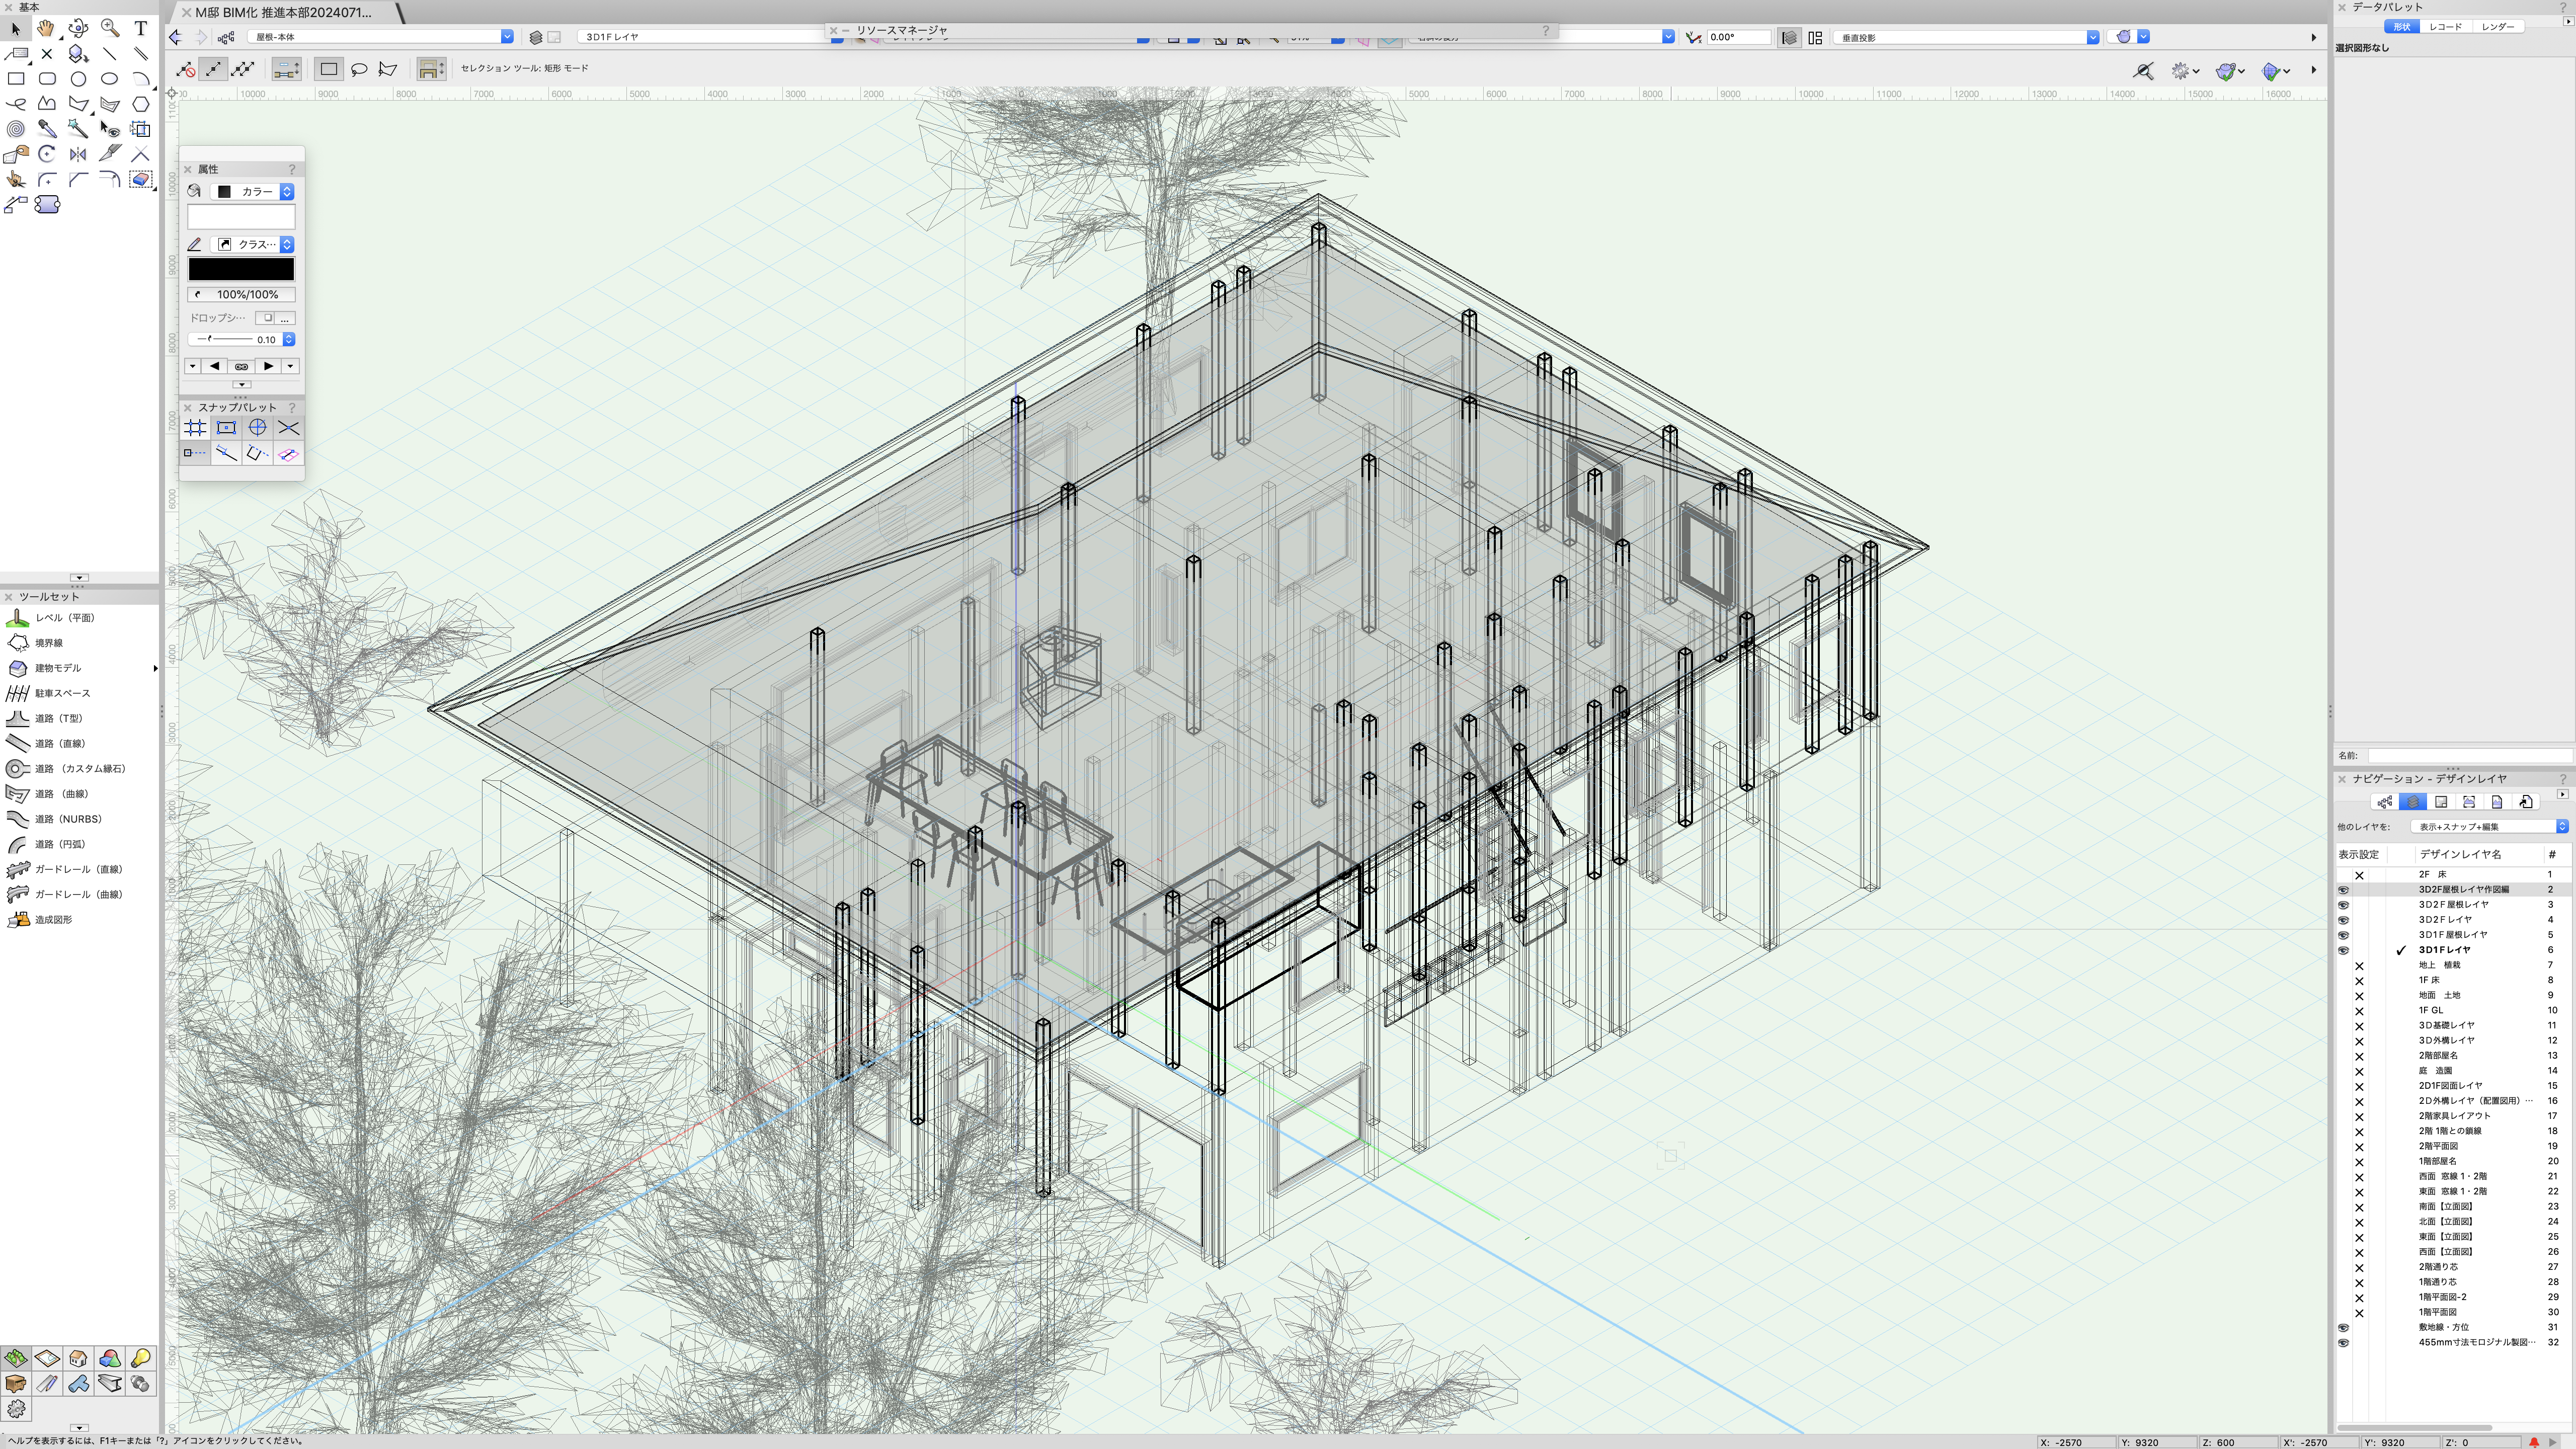This screenshot has width=2576, height=1449.
Task: Click the black pen color swatch
Action: [241, 269]
